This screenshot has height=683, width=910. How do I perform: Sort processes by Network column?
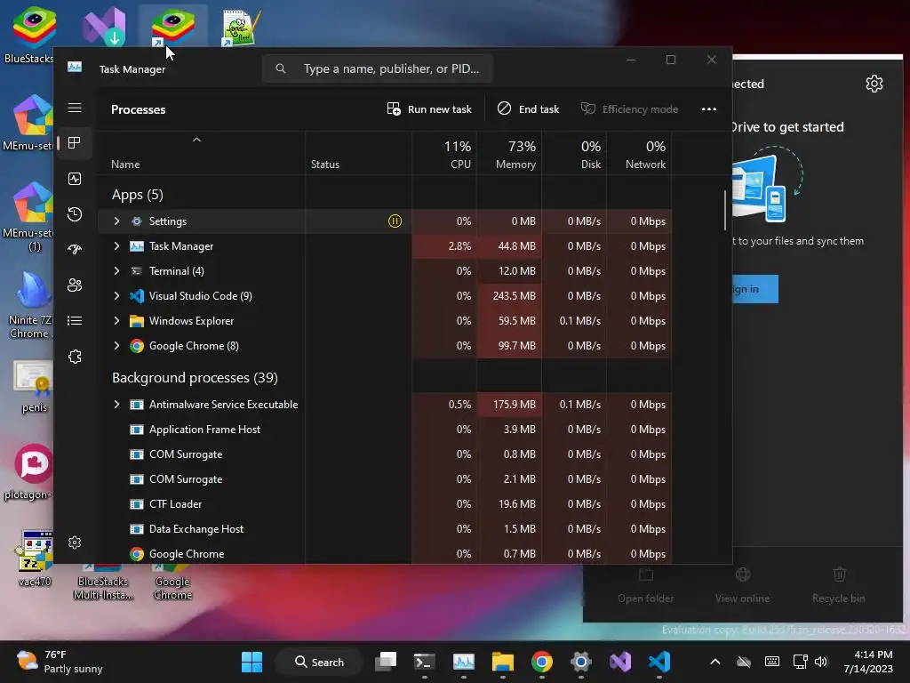coord(639,155)
